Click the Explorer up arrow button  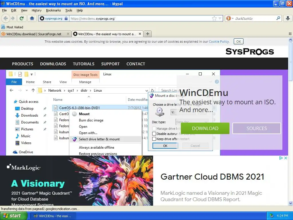coord(33,90)
